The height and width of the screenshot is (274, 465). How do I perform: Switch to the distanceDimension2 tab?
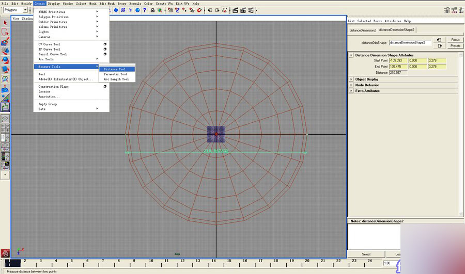(x=362, y=30)
